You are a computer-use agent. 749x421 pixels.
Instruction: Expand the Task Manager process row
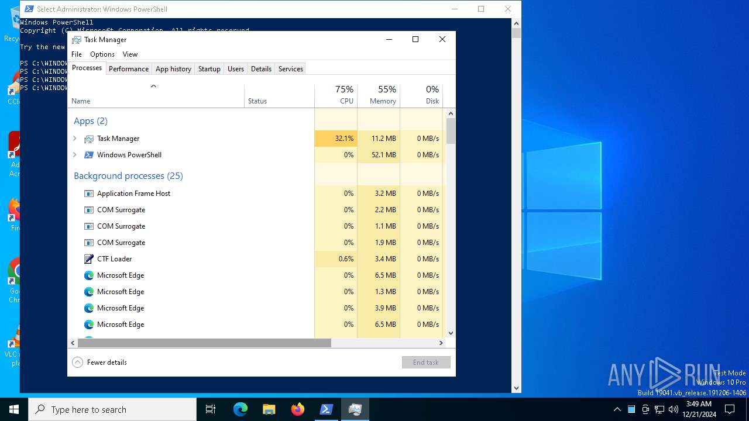(74, 139)
